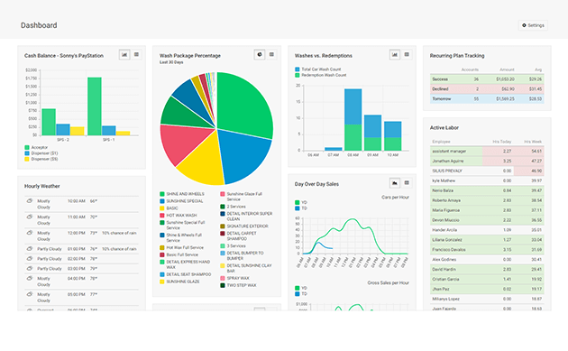Click the Liliana Gonzalez labor row
The image size is (568, 351).
(487, 240)
